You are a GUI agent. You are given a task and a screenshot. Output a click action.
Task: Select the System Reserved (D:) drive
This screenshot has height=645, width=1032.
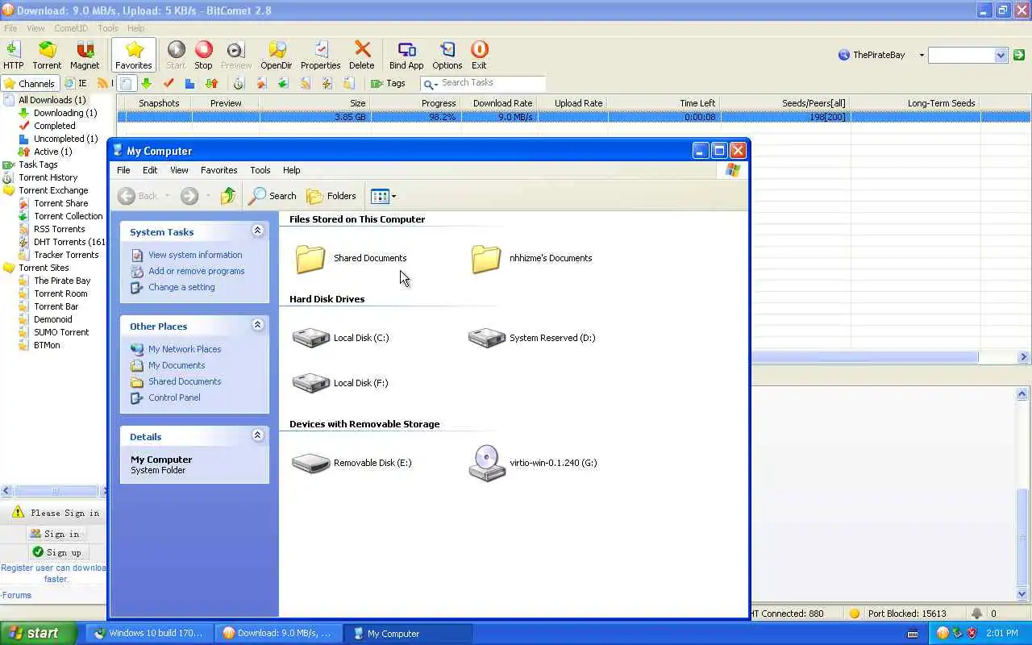(532, 338)
